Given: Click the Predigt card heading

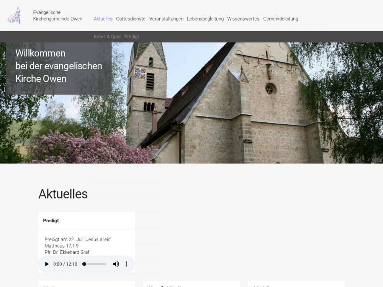Looking at the screenshot, I should point(51,221).
